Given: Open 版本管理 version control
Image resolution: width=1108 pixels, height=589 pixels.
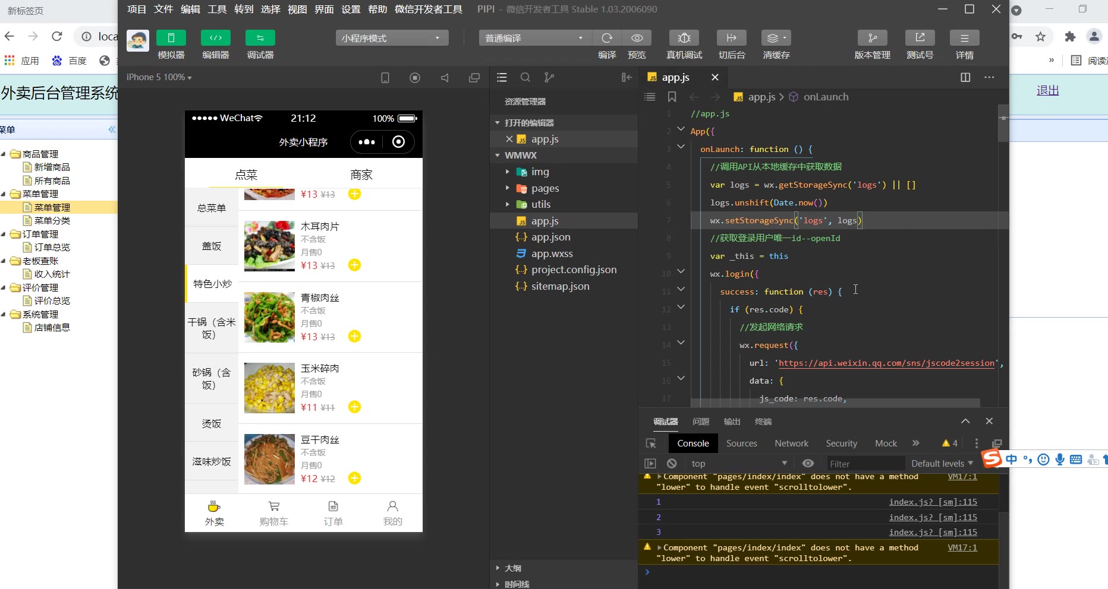Looking at the screenshot, I should (x=873, y=38).
